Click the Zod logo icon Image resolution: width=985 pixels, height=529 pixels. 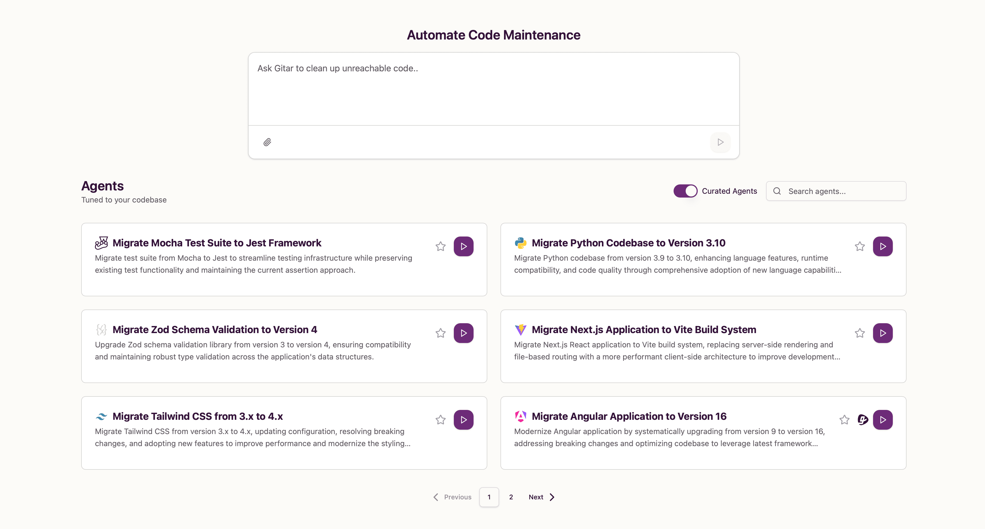[x=101, y=330]
